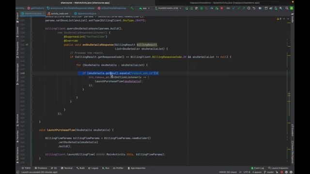Click the Run app icon in toolbar
310x174 pixels.
(186, 8)
